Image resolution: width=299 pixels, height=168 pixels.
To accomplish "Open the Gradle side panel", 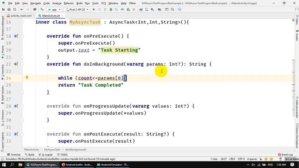I will click(x=297, y=35).
